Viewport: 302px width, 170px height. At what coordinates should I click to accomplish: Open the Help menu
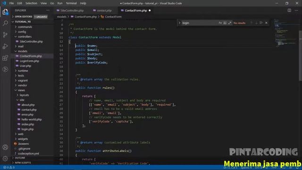[x=83, y=3]
